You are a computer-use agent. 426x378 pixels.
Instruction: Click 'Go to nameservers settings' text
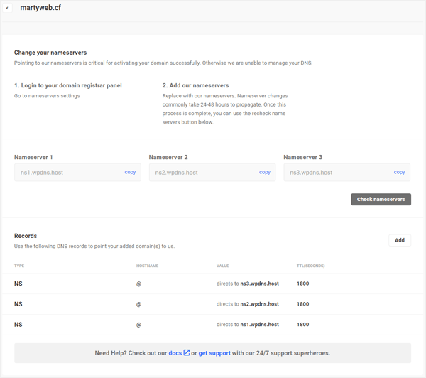click(x=47, y=96)
